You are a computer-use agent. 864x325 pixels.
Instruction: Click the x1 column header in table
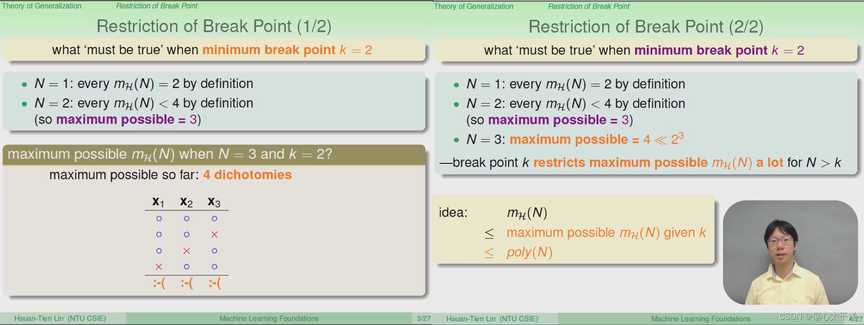pyautogui.click(x=159, y=202)
